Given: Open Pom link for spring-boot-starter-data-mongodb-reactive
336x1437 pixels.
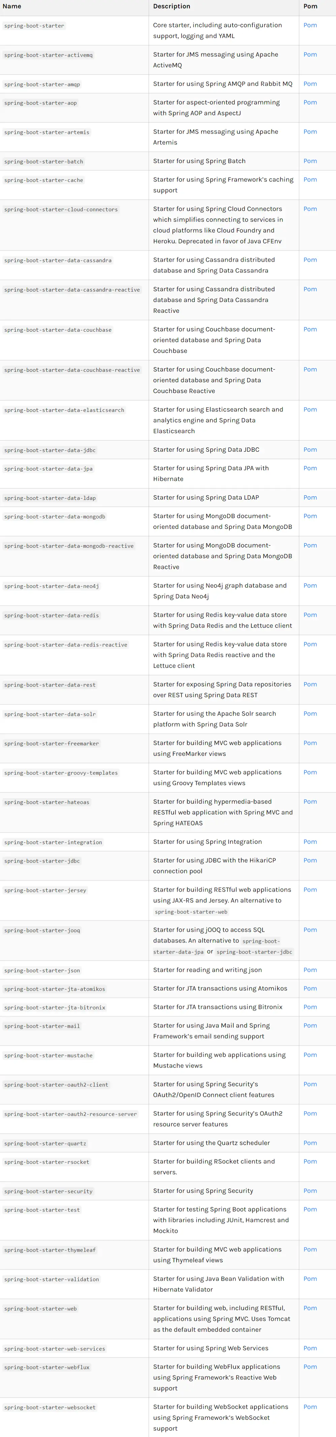Looking at the screenshot, I should coord(310,545).
